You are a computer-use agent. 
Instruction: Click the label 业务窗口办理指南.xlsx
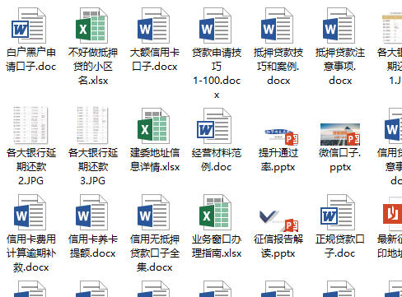[217, 246]
